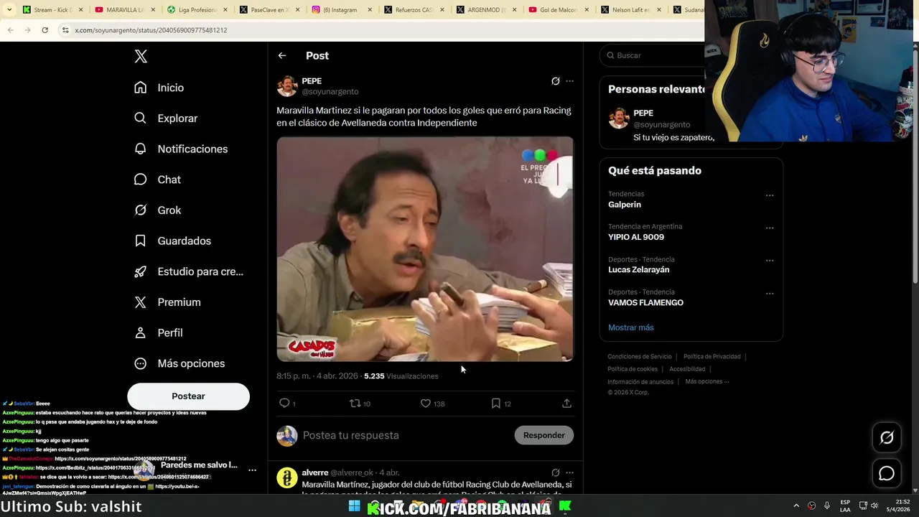Switch to the Instagram tab
Image resolution: width=919 pixels, height=517 pixels.
coord(341,10)
